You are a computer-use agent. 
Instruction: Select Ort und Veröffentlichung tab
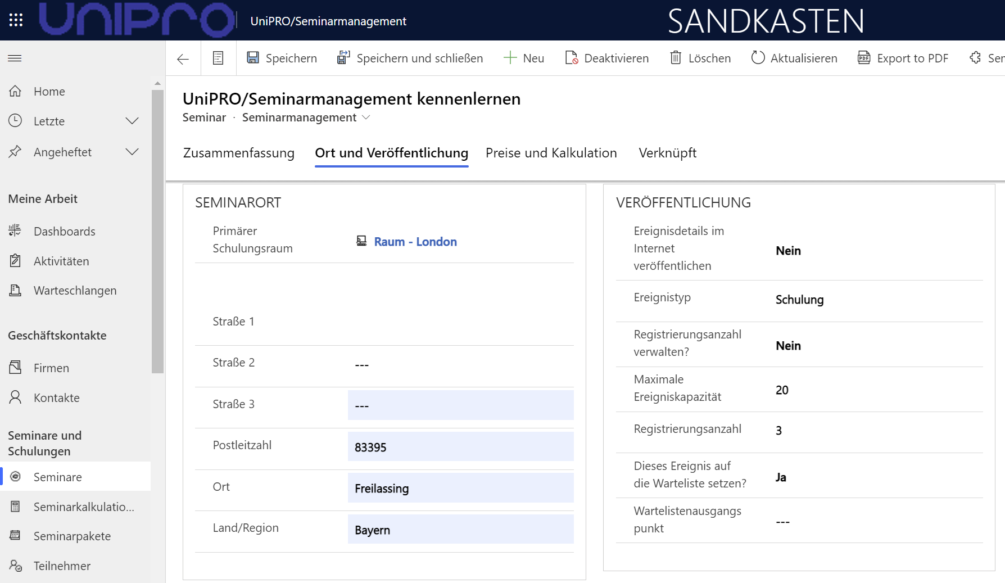click(392, 153)
